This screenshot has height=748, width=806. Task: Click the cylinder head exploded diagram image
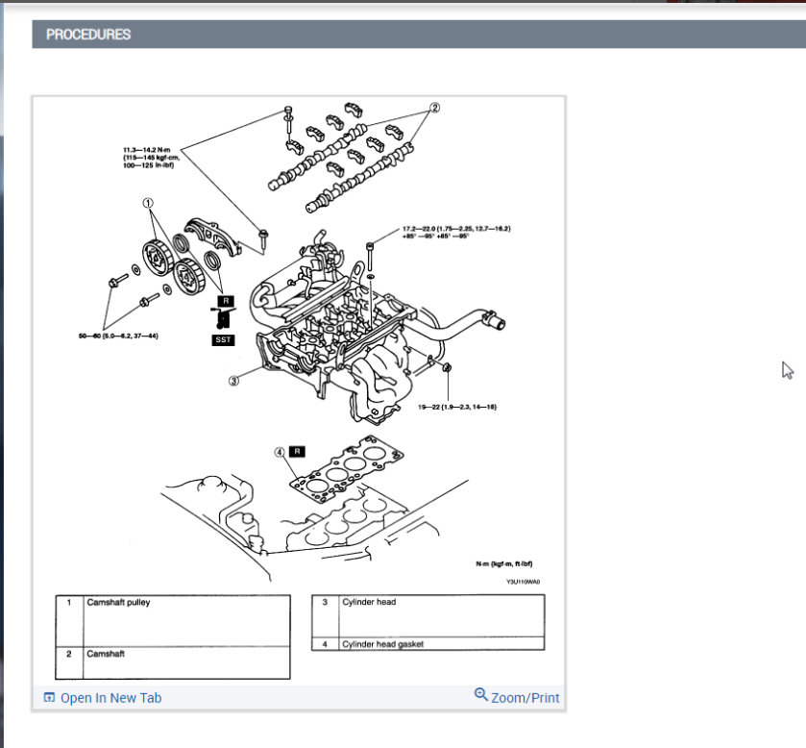[299, 390]
